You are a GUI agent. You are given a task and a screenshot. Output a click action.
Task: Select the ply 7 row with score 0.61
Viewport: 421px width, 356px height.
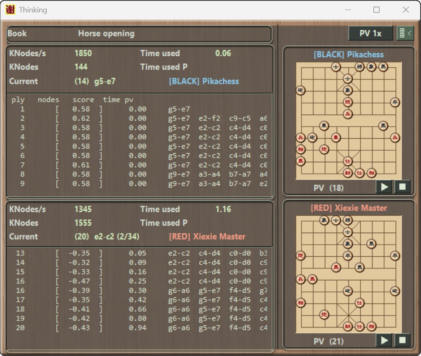point(139,165)
